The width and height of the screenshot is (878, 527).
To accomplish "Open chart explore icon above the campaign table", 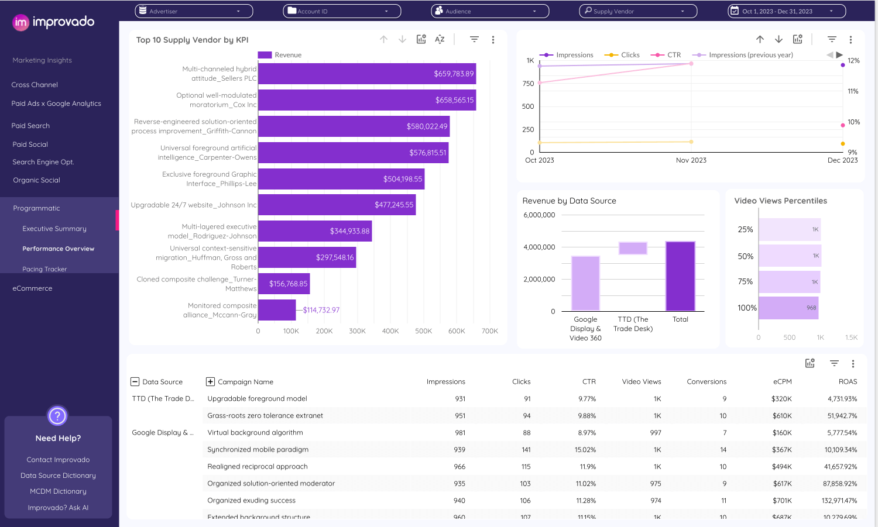I will [810, 363].
